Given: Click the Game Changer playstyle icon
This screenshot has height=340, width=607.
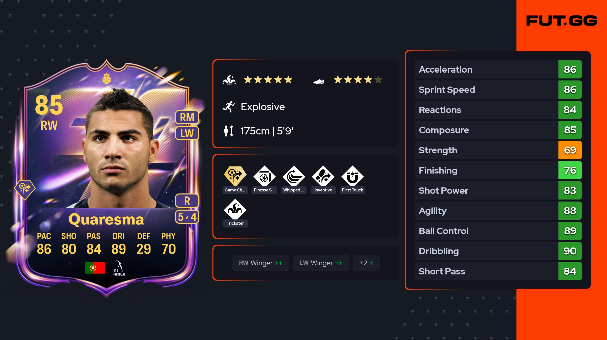Looking at the screenshot, I should [x=235, y=176].
